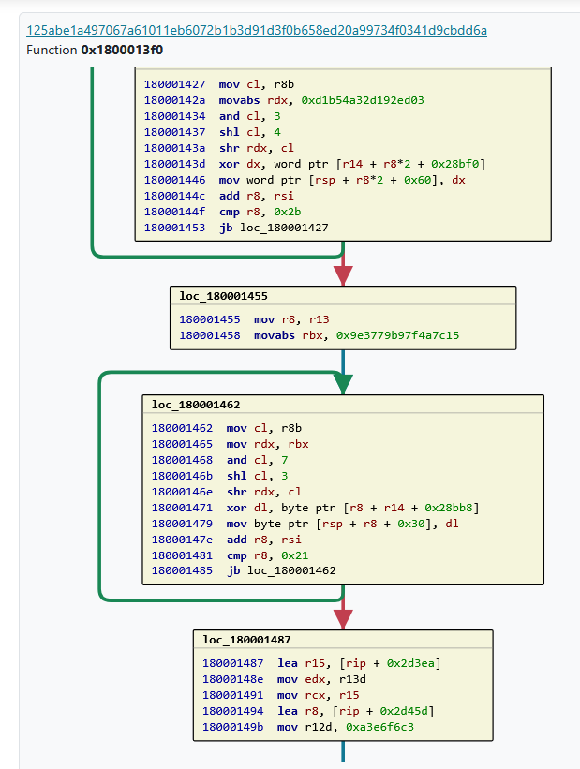Click lea r15 rip+0x2d3ea line
580x769 pixels.
coord(321,663)
